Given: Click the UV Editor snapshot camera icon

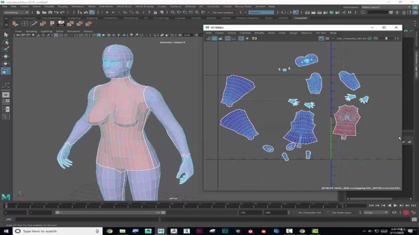Looking at the screenshot, I should 255,39.
